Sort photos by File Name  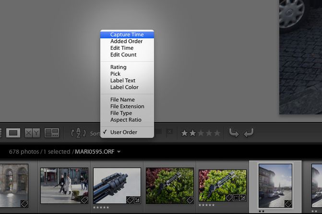127,100
